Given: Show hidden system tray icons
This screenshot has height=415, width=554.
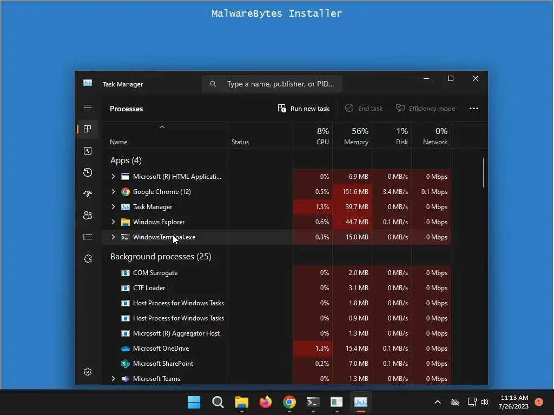Looking at the screenshot, I should coord(437,402).
